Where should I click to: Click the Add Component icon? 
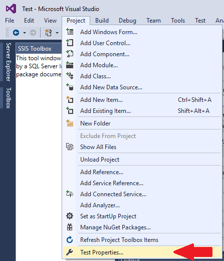(70, 54)
